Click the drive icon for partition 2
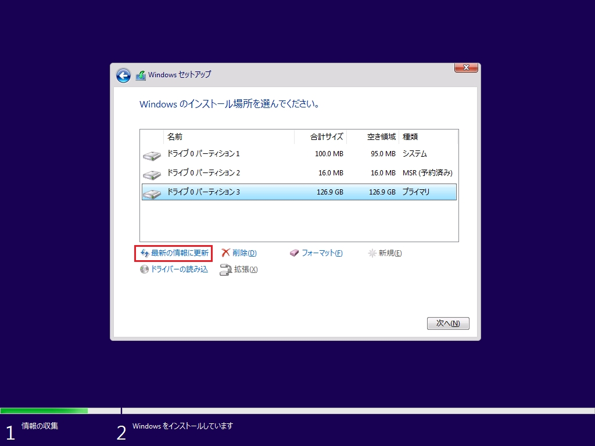595x446 pixels. click(x=152, y=174)
